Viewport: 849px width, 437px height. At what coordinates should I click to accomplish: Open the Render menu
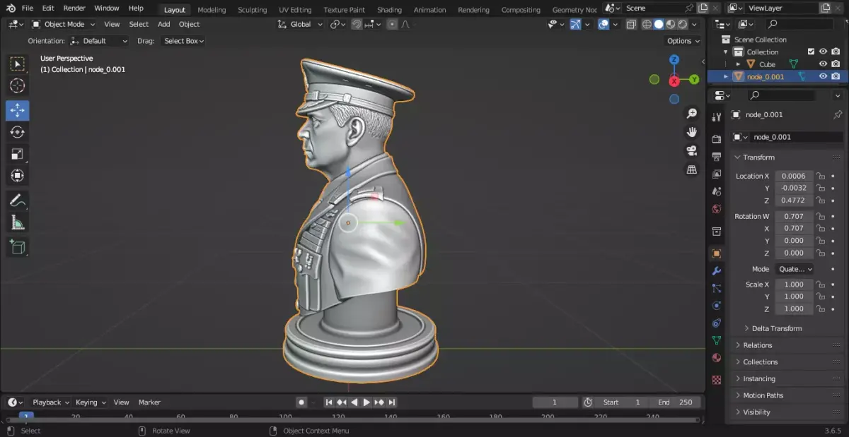click(74, 8)
